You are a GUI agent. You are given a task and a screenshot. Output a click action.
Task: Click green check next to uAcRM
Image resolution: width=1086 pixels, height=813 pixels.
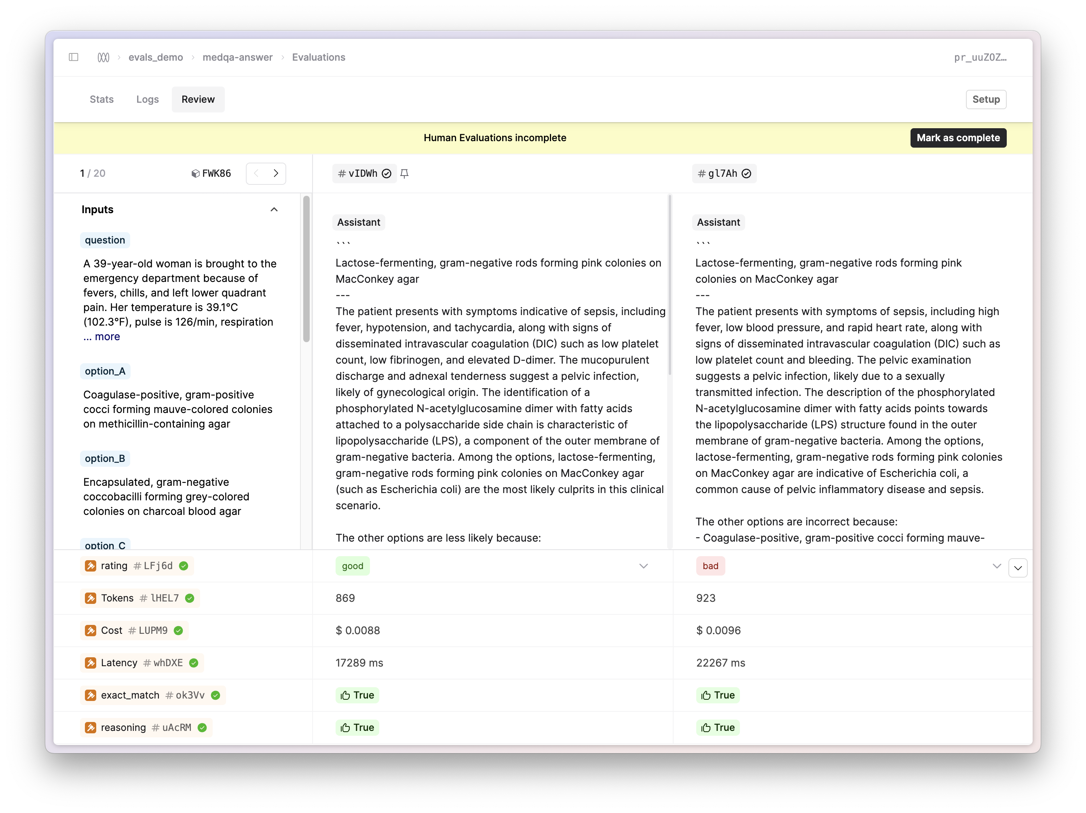click(x=202, y=728)
